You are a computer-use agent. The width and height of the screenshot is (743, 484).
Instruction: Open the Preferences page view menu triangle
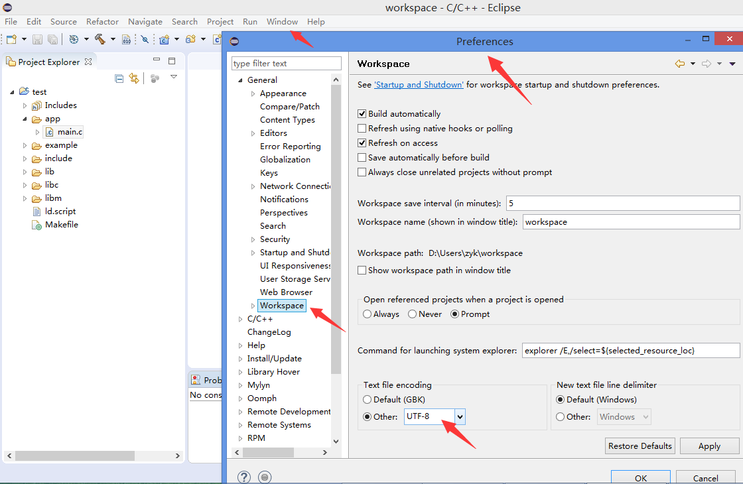coord(732,64)
